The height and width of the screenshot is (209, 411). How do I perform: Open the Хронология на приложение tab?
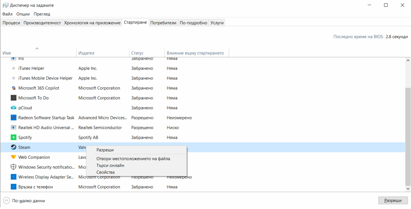(x=92, y=23)
